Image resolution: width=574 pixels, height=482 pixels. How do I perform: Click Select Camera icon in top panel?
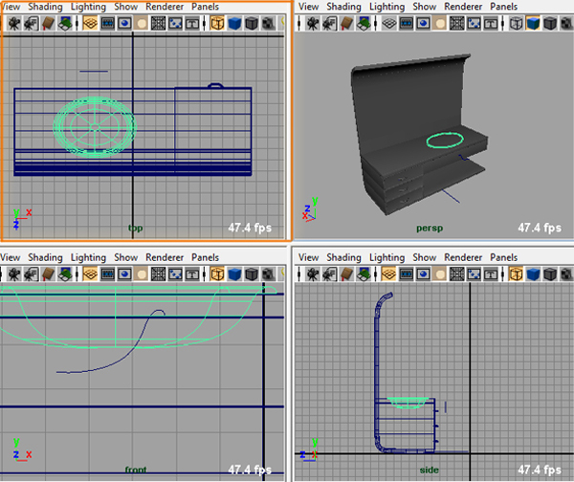pyautogui.click(x=14, y=23)
